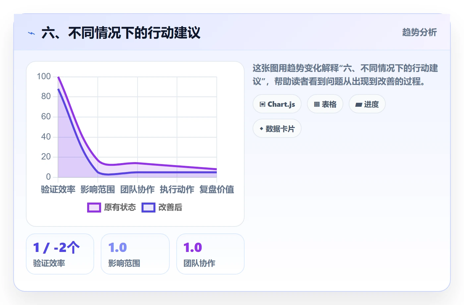
Task: Open the 团队协作 data card
Action: (x=210, y=254)
